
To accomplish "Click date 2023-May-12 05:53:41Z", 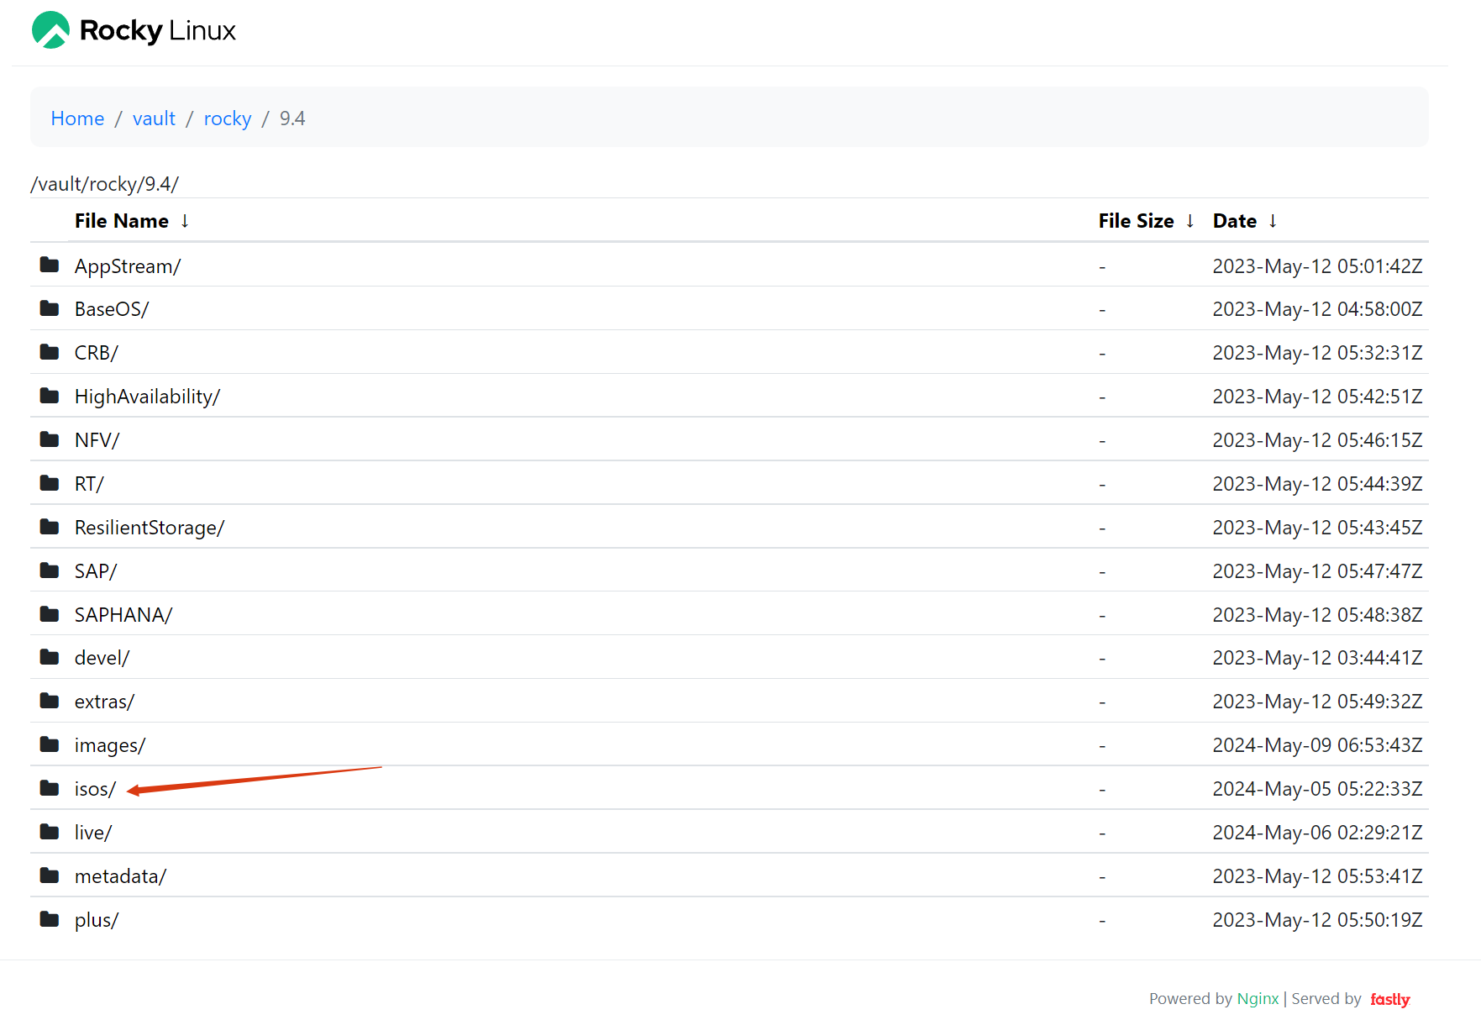I will [1317, 876].
